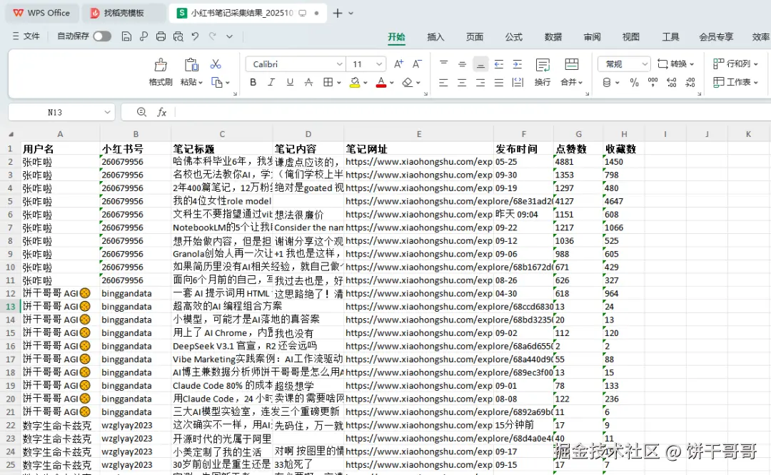Align text right

480,83
